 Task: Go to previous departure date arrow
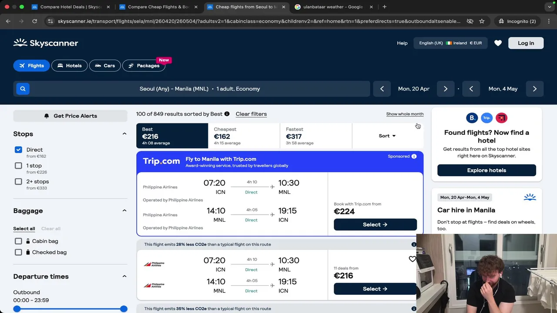click(382, 89)
